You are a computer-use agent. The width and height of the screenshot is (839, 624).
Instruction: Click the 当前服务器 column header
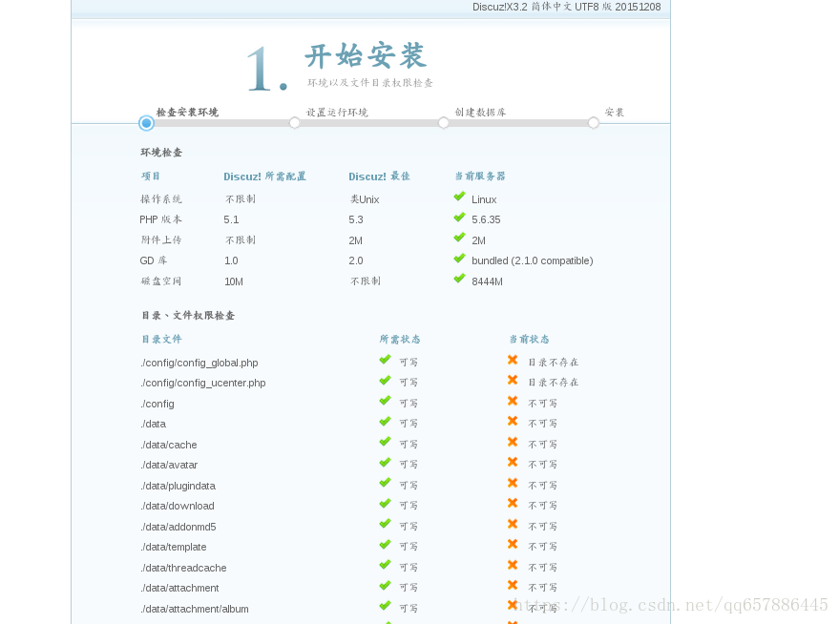(480, 176)
